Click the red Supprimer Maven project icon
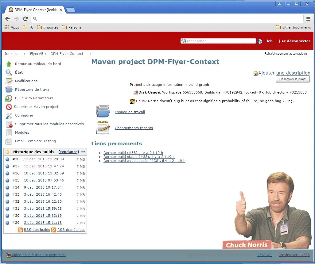 [9, 107]
